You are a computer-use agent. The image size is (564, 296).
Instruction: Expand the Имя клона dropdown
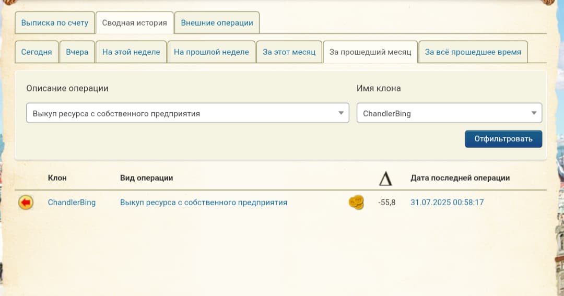(449, 113)
